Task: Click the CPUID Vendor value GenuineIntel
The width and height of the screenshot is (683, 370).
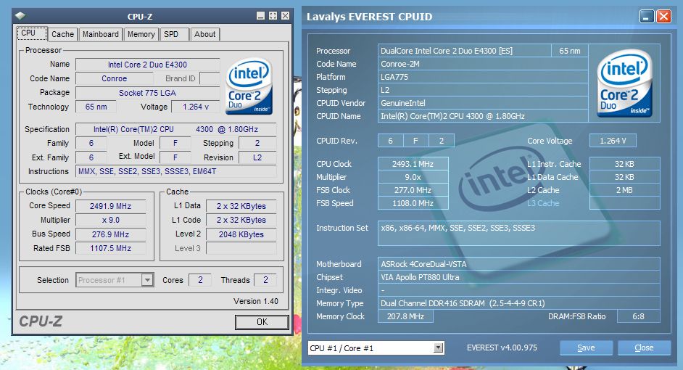Action: coord(483,103)
